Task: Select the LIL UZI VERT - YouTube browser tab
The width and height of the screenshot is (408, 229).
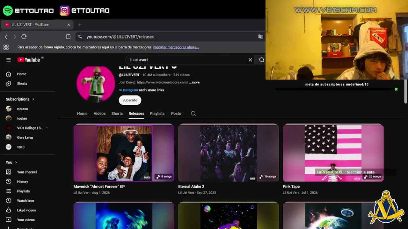Action: click(x=37, y=25)
